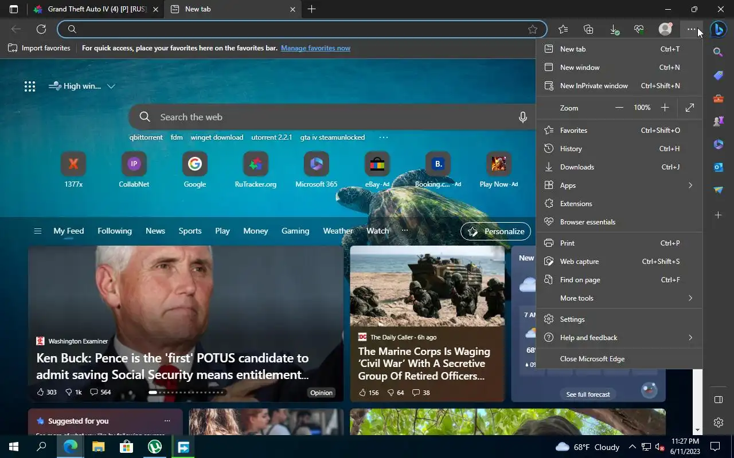This screenshot has width=734, height=458.
Task: Open Suggested for you options ellipsis
Action: [x=167, y=421]
